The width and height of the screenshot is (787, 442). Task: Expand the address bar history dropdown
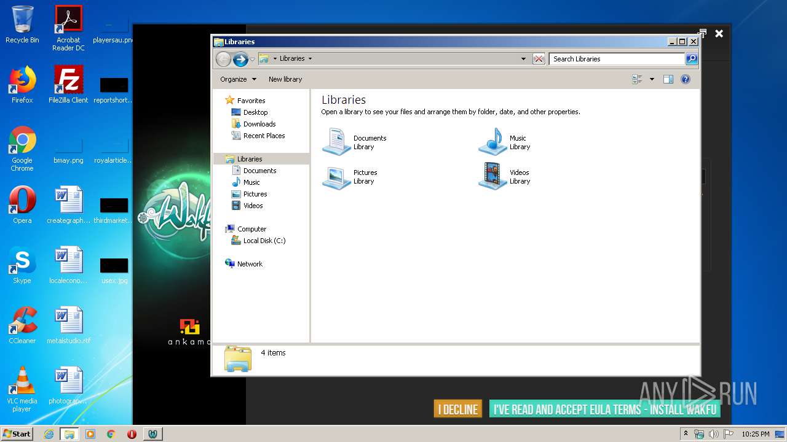[523, 59]
